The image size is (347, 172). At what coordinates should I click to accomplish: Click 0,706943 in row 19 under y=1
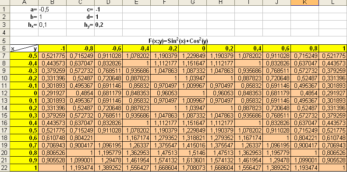pos(333,146)
